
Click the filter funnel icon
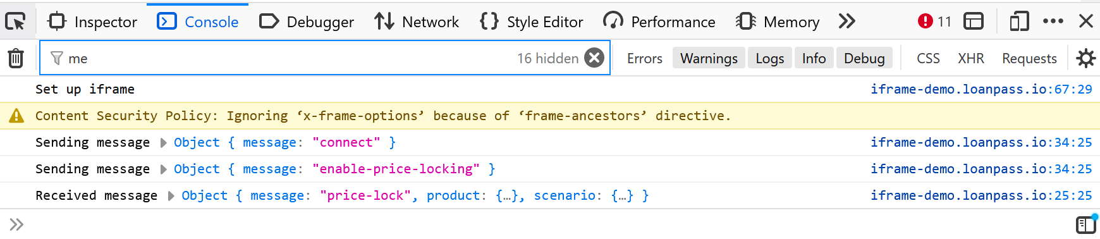click(x=57, y=58)
